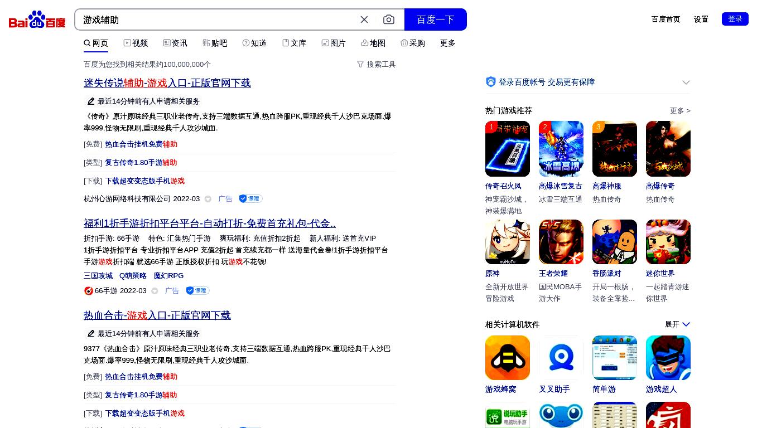Viewport: 762px width, 428px height.
Task: Click 叉叉助手 title link
Action: pyautogui.click(x=554, y=390)
